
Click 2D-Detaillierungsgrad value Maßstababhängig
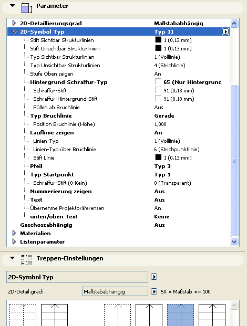179,23
